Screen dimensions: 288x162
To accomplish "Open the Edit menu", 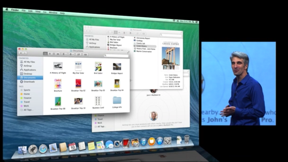I will (x=30, y=11).
